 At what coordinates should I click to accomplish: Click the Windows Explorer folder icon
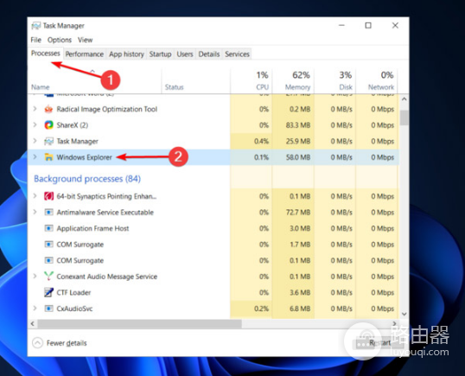48,157
